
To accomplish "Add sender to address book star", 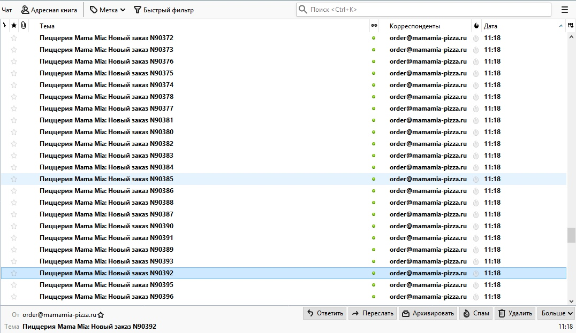I will [x=101, y=315].
